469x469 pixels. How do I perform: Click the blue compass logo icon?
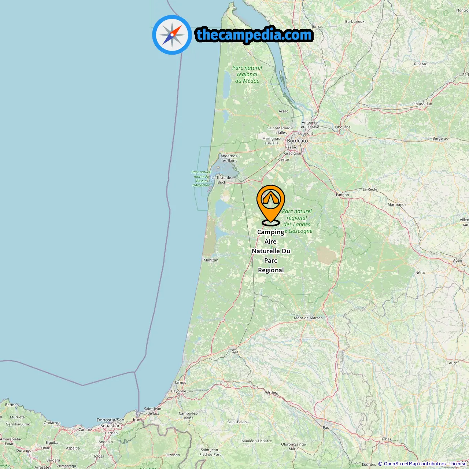coord(172,35)
